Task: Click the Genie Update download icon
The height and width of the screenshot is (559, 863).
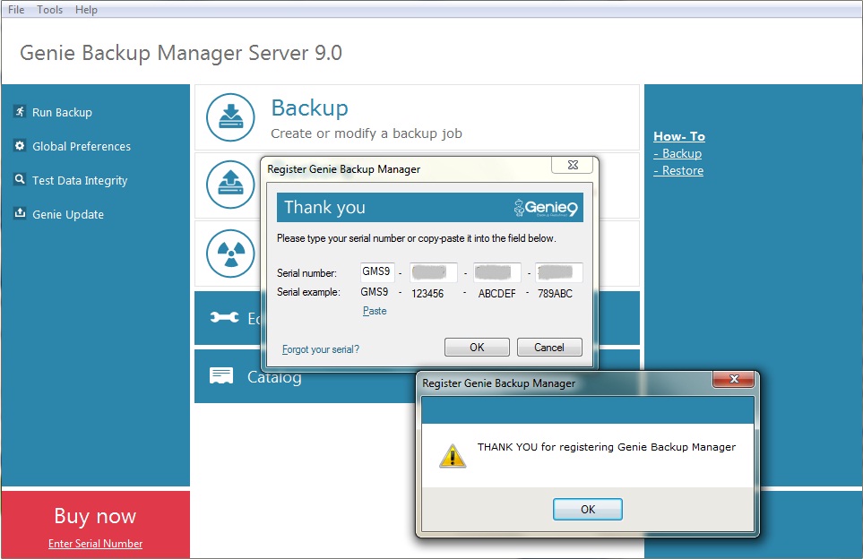Action: pyautogui.click(x=20, y=213)
